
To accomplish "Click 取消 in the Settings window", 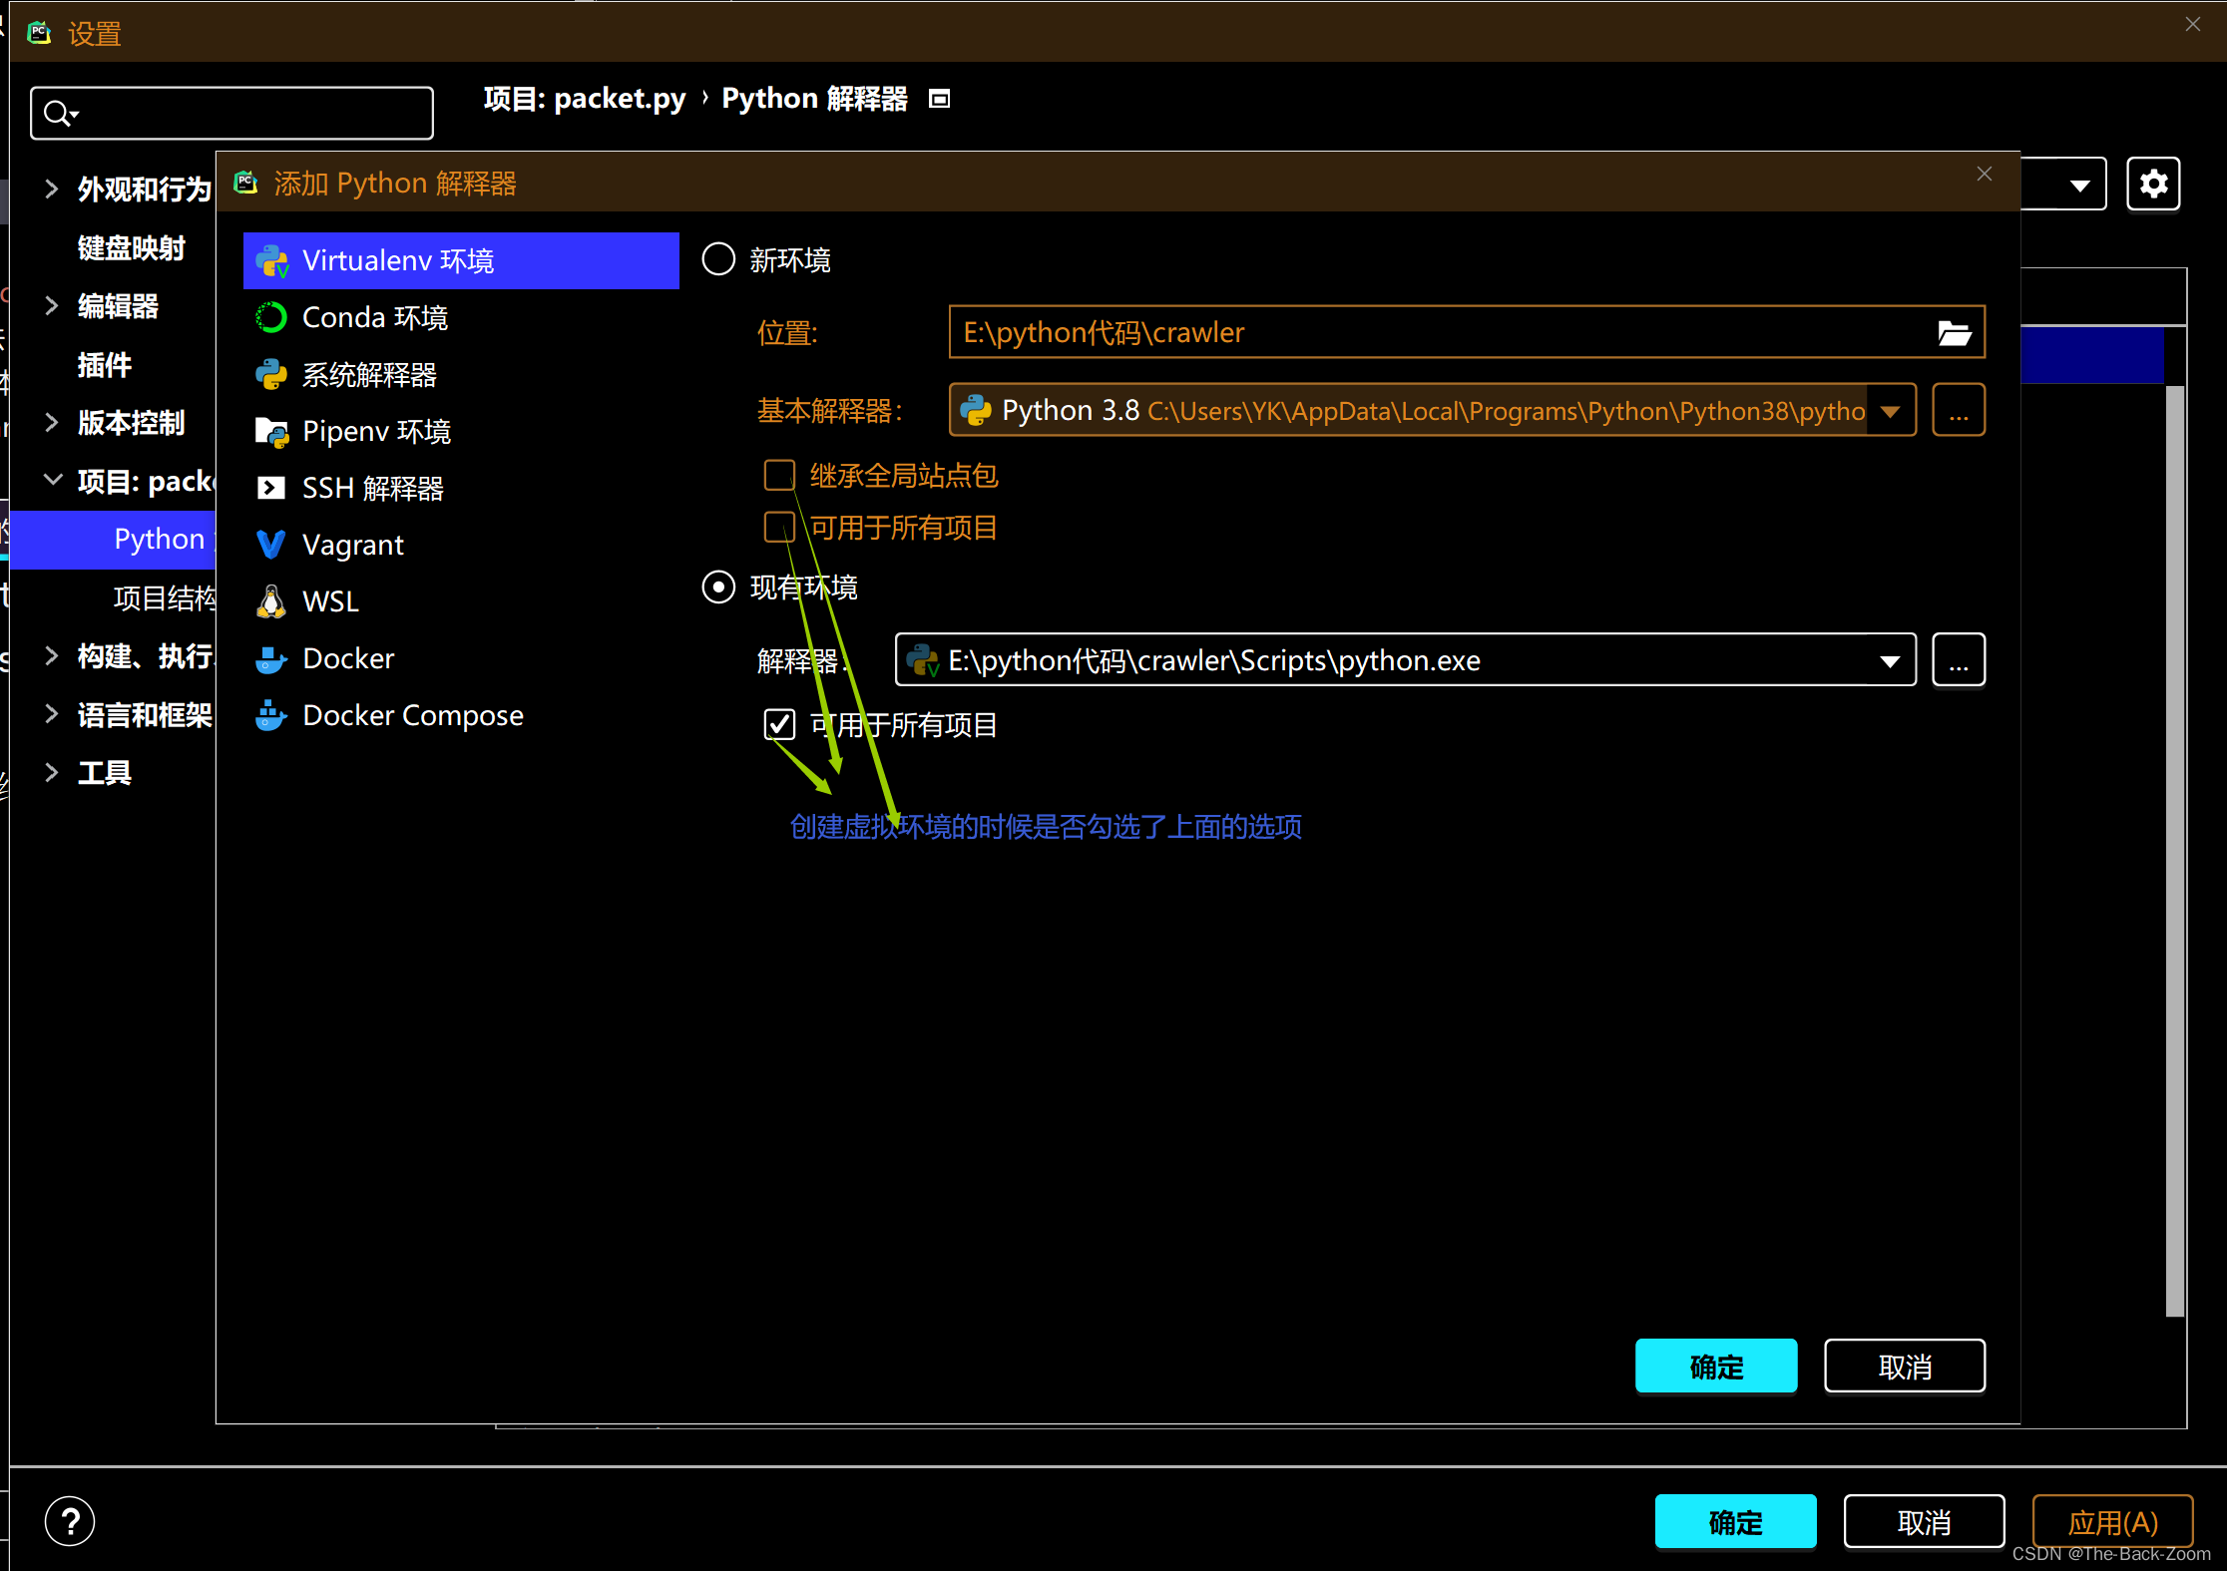I will (x=1924, y=1522).
